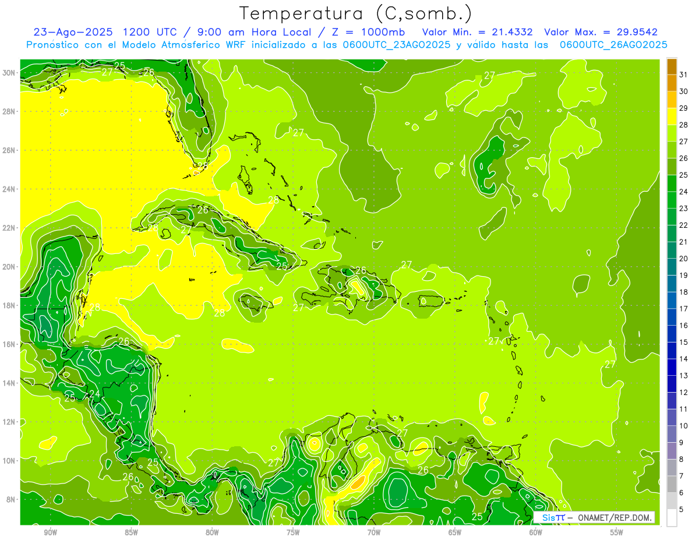Image resolution: width=699 pixels, height=540 pixels.
Task: Select the 'Z = 1000mb' level text
Action: point(369,32)
